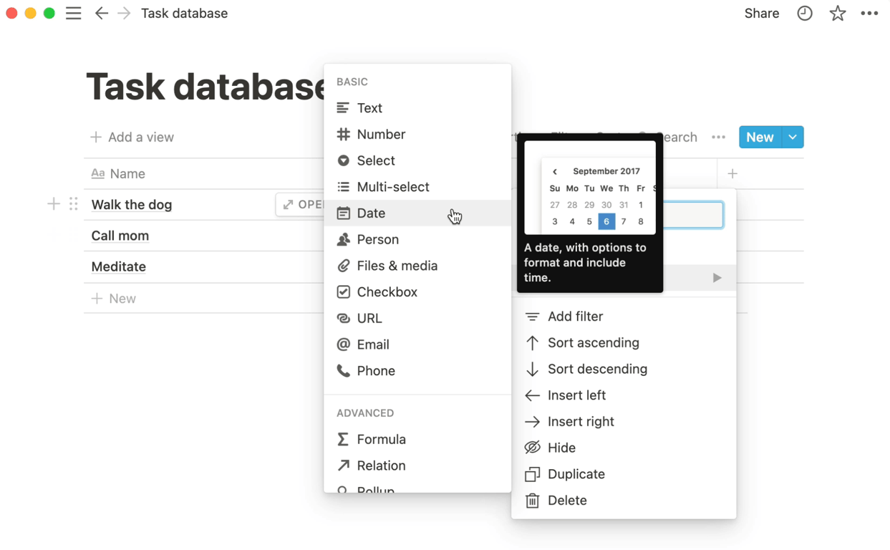Select the Multi-select property type
Viewport: 890px width, 550px height.
coord(392,187)
